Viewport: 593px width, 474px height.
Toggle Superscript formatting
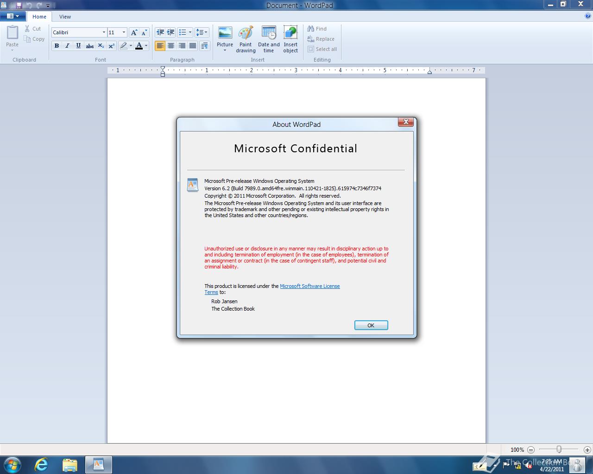111,45
